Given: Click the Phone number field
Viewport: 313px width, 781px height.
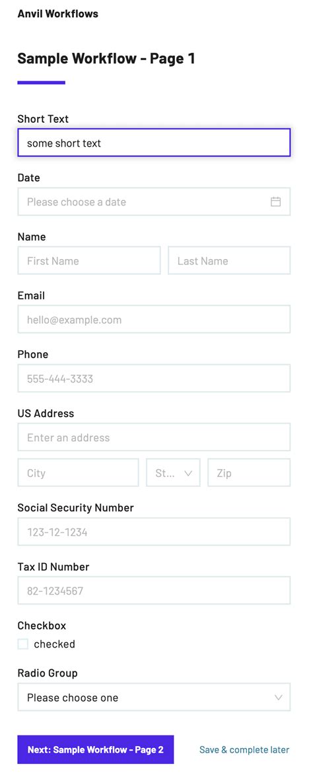Looking at the screenshot, I should pos(154,379).
